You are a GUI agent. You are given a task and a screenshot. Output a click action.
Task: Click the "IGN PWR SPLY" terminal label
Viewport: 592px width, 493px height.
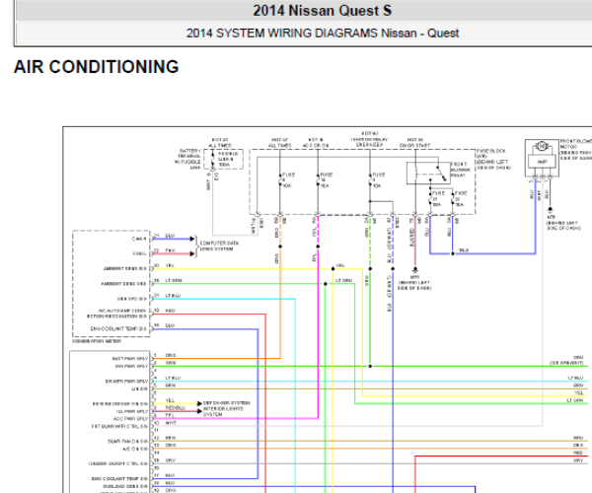(131, 366)
